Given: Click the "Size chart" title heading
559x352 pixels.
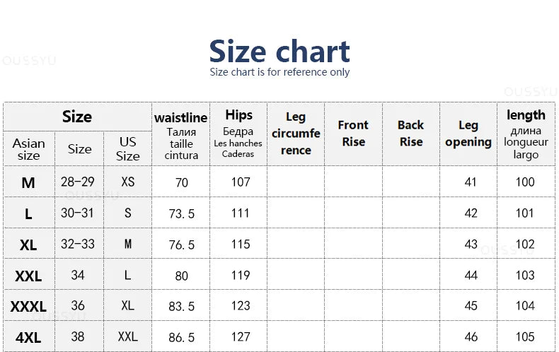Looking at the screenshot, I should pyautogui.click(x=279, y=52).
